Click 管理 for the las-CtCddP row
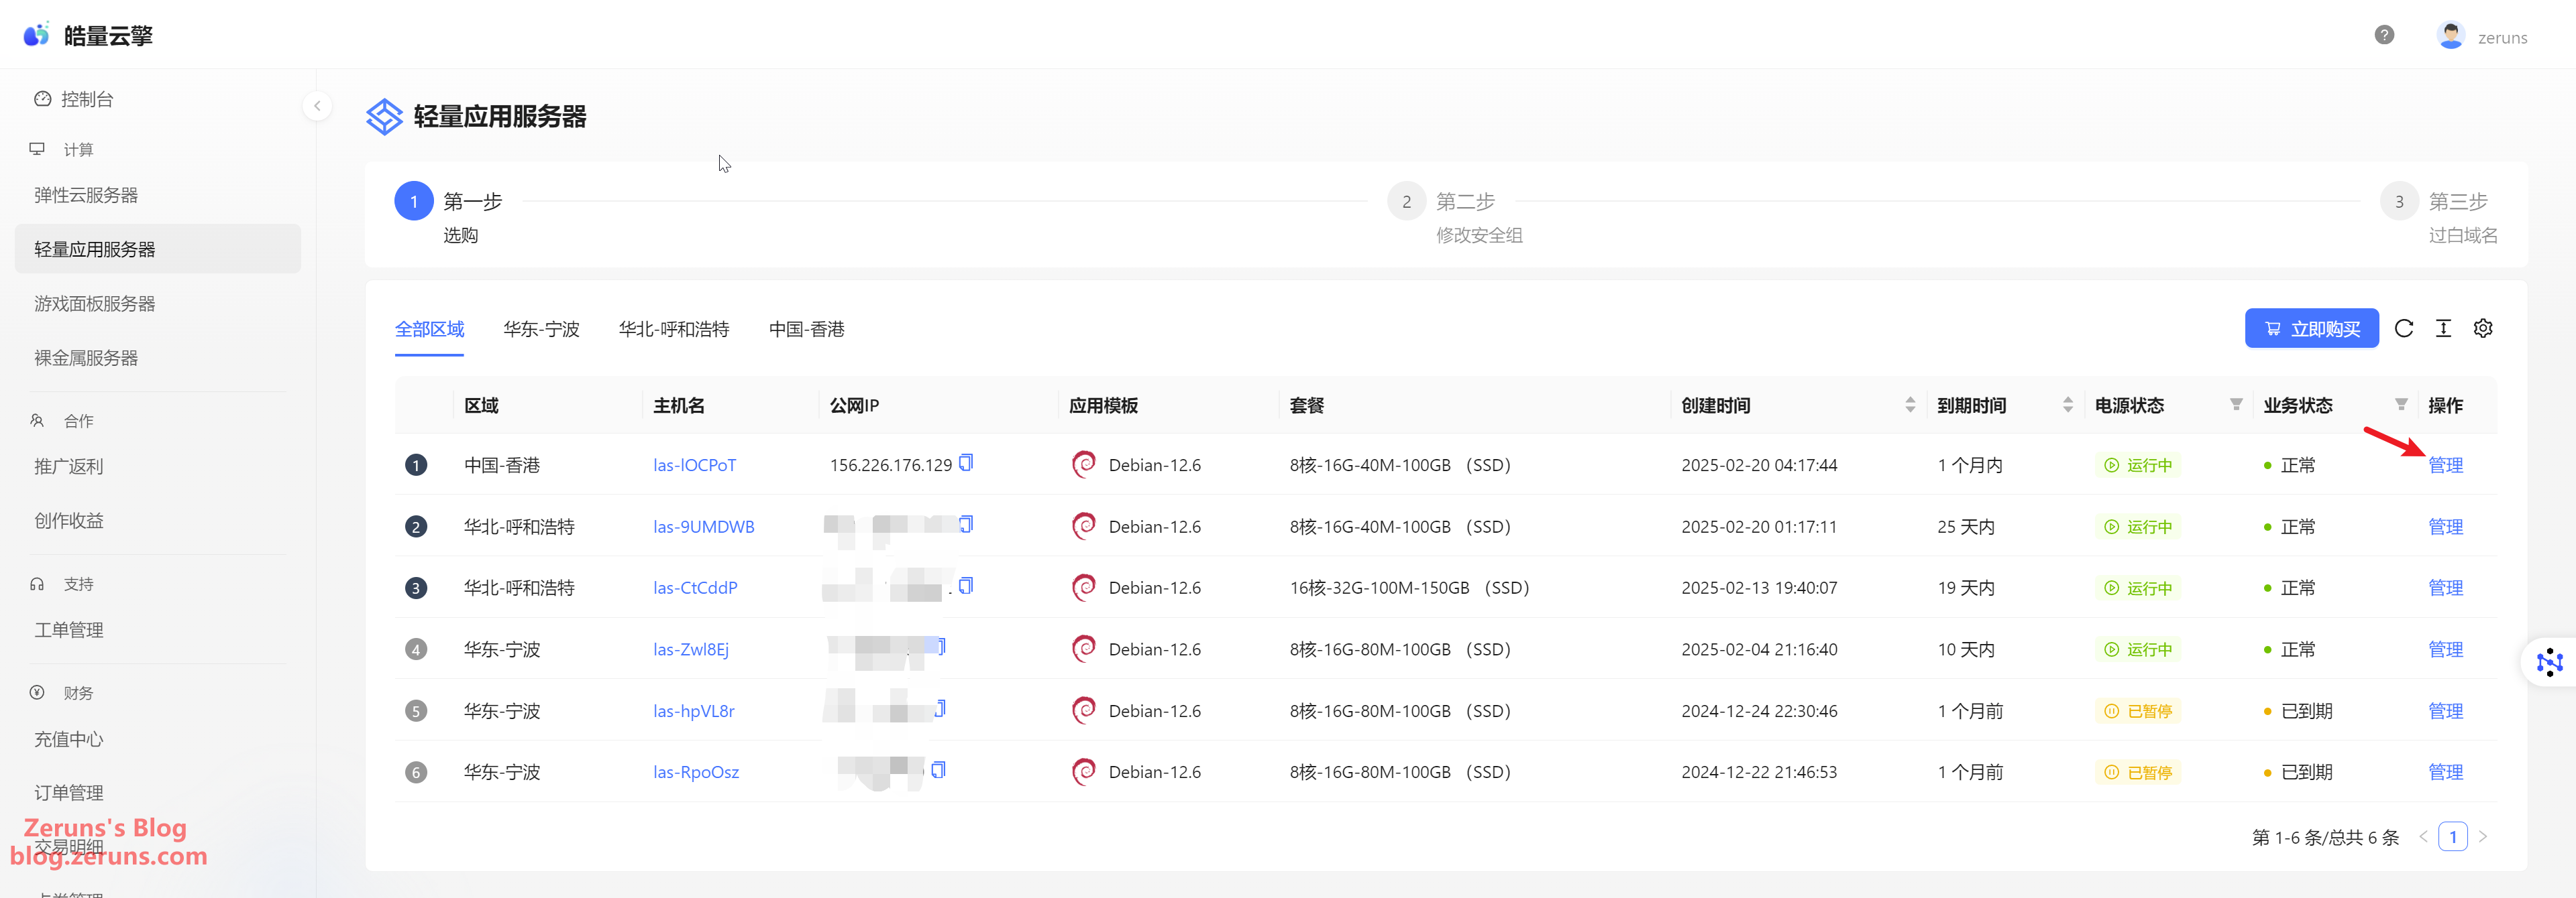 coord(2445,588)
